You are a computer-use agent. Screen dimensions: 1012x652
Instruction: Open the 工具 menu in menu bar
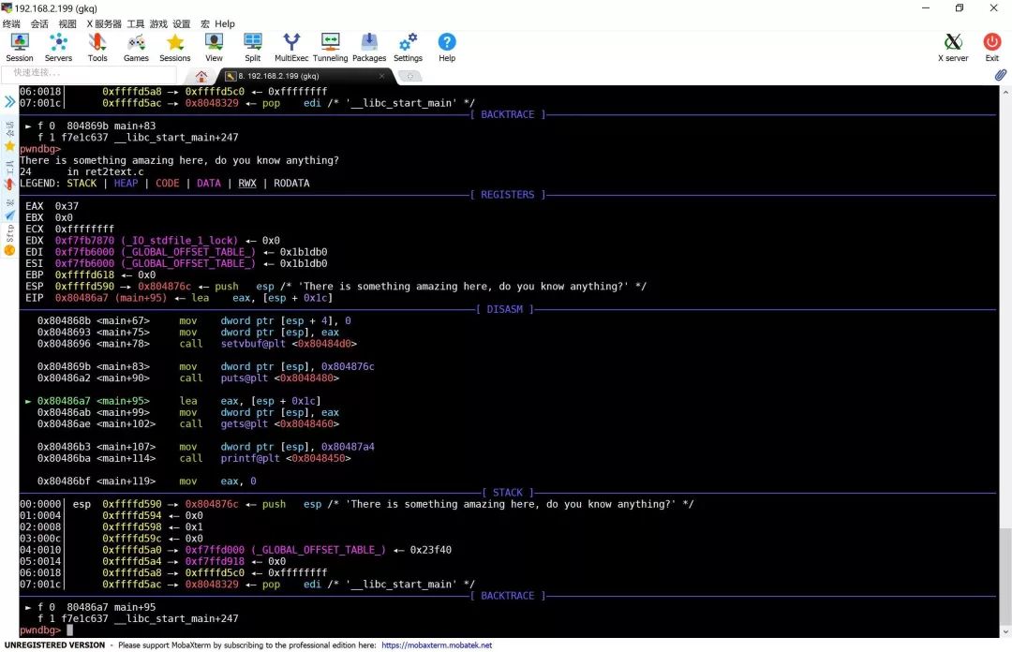pos(136,23)
